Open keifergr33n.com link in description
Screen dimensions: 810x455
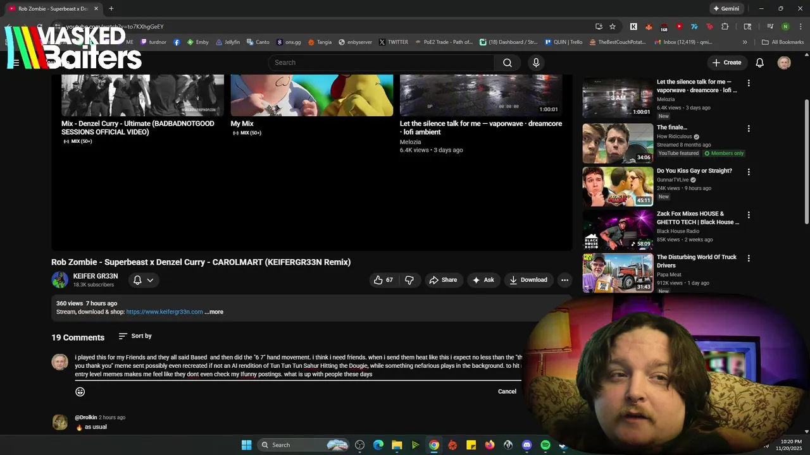pyautogui.click(x=165, y=312)
